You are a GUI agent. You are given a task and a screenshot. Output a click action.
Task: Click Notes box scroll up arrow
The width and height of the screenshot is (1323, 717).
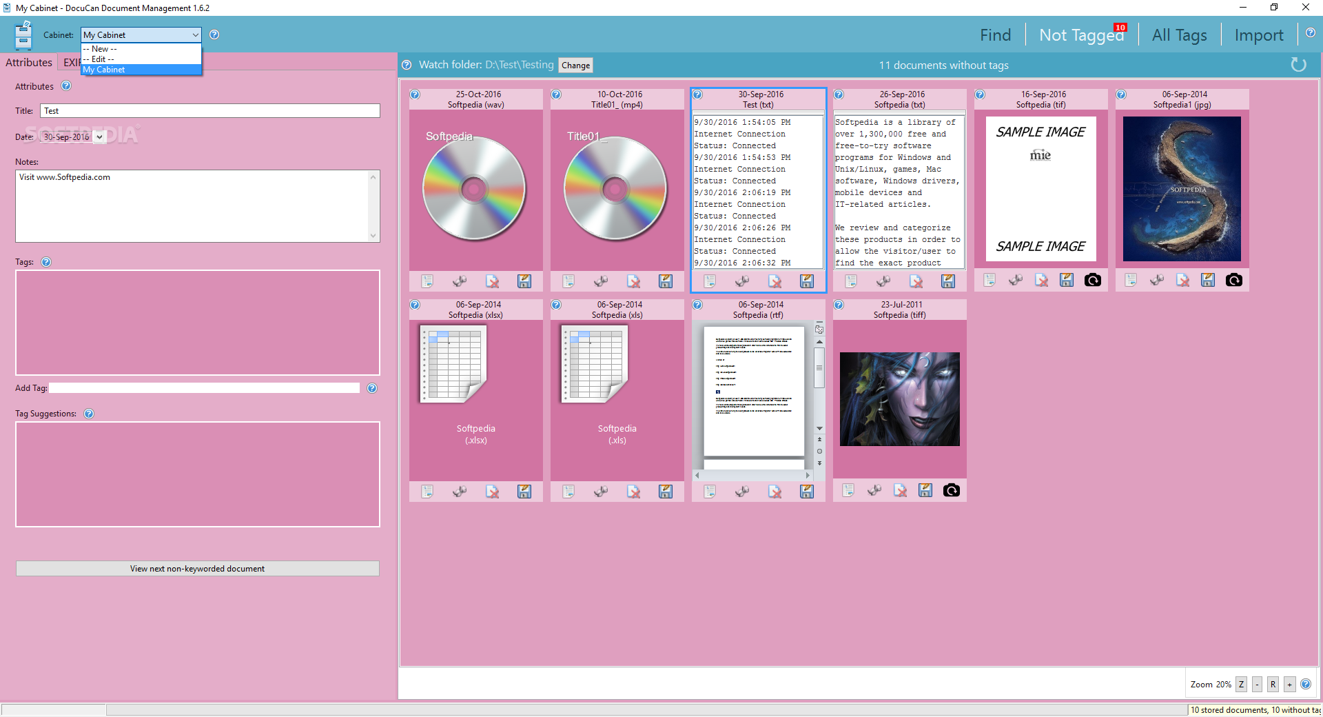coord(373,177)
